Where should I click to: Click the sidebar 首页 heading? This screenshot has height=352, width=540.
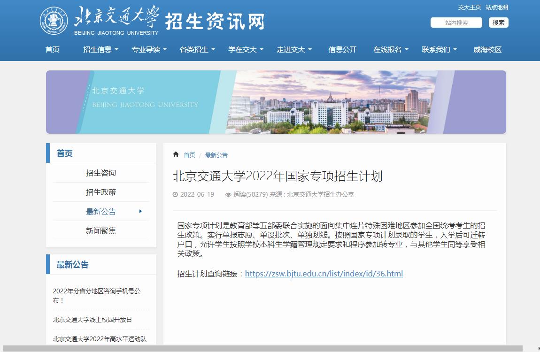64,153
